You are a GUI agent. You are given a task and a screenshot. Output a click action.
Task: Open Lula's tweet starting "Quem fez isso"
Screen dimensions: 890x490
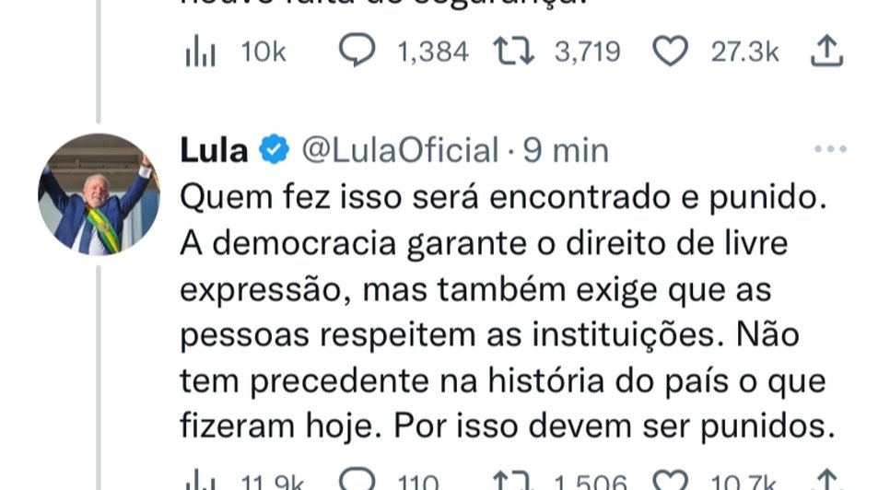[x=507, y=311]
